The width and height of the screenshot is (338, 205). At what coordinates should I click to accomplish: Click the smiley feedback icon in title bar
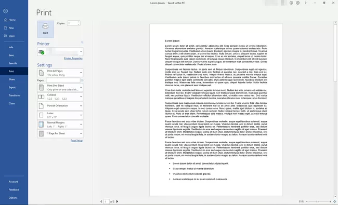[291, 3]
